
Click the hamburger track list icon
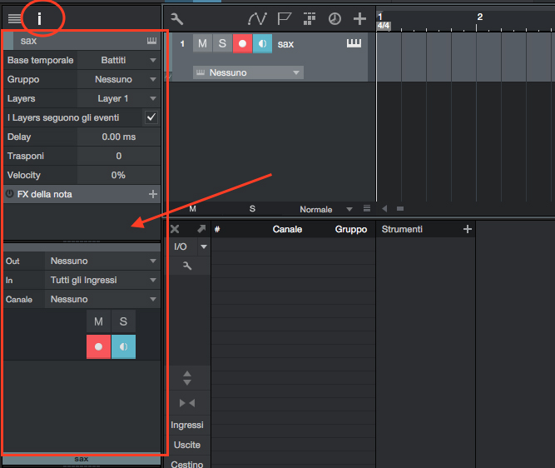(x=15, y=18)
